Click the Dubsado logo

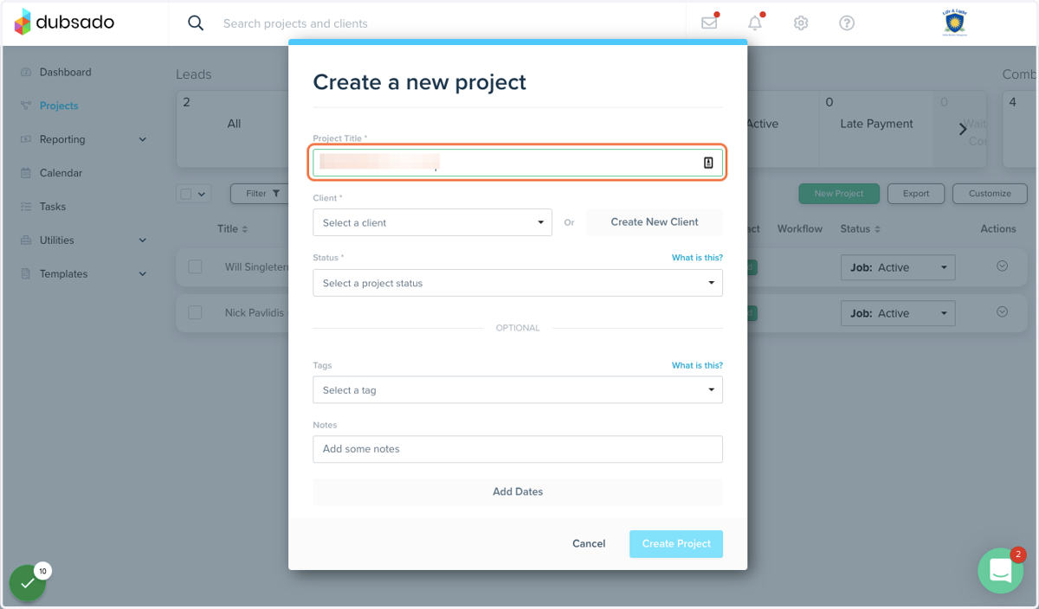pyautogui.click(x=64, y=22)
